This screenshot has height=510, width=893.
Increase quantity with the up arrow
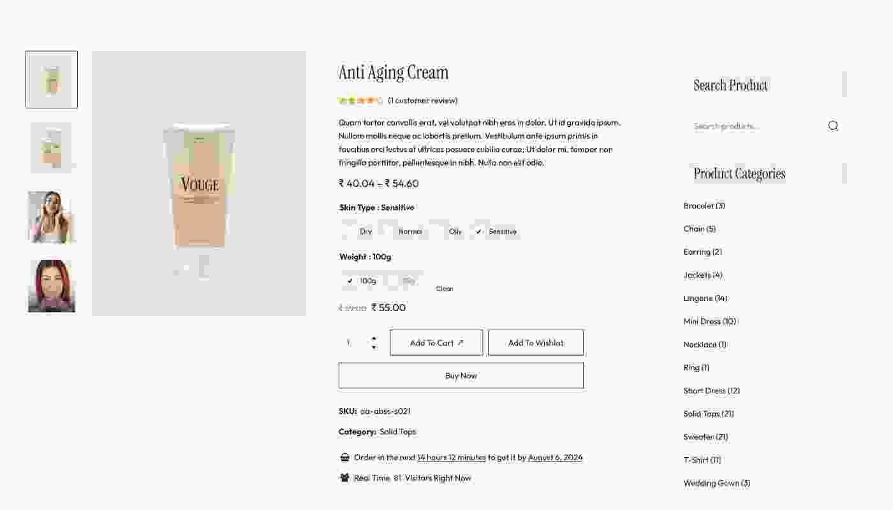374,338
